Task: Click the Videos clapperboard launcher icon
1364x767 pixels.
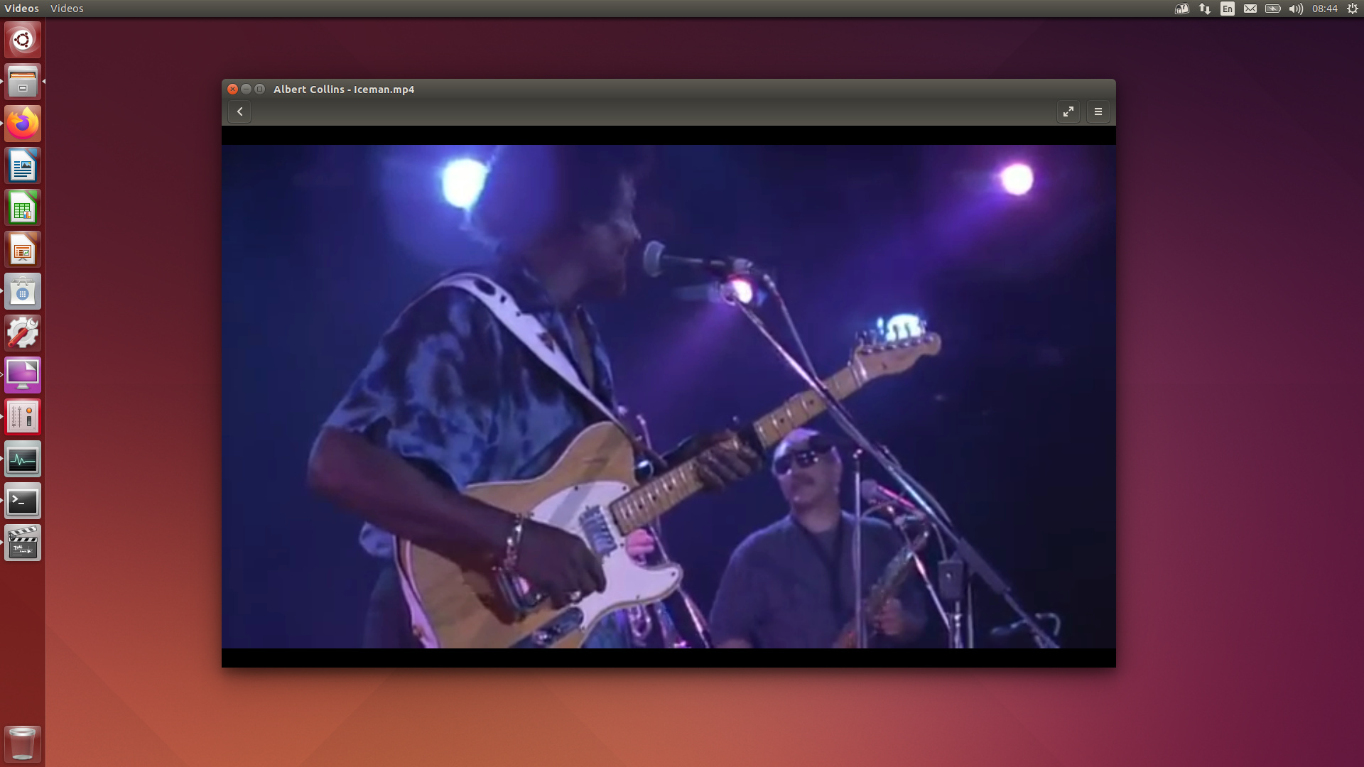Action: pyautogui.click(x=23, y=543)
